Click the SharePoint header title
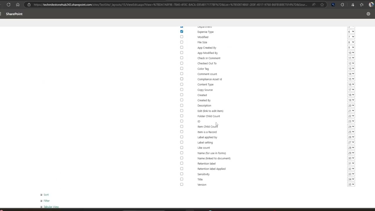The width and height of the screenshot is (375, 211). [14, 14]
